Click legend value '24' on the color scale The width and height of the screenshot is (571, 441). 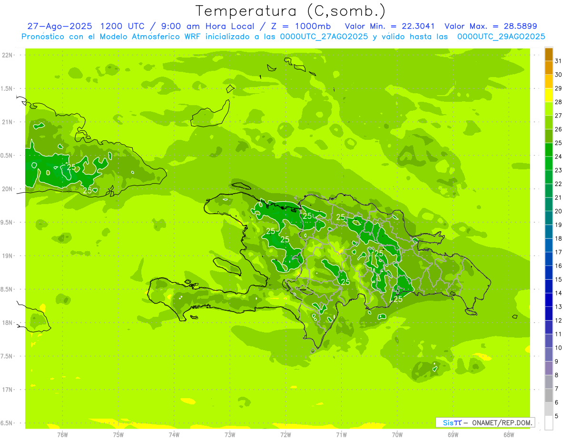point(559,157)
